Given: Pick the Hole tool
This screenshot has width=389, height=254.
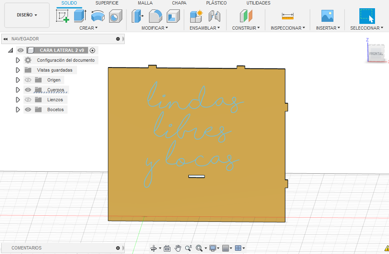Looking at the screenshot, I should click(x=115, y=16).
